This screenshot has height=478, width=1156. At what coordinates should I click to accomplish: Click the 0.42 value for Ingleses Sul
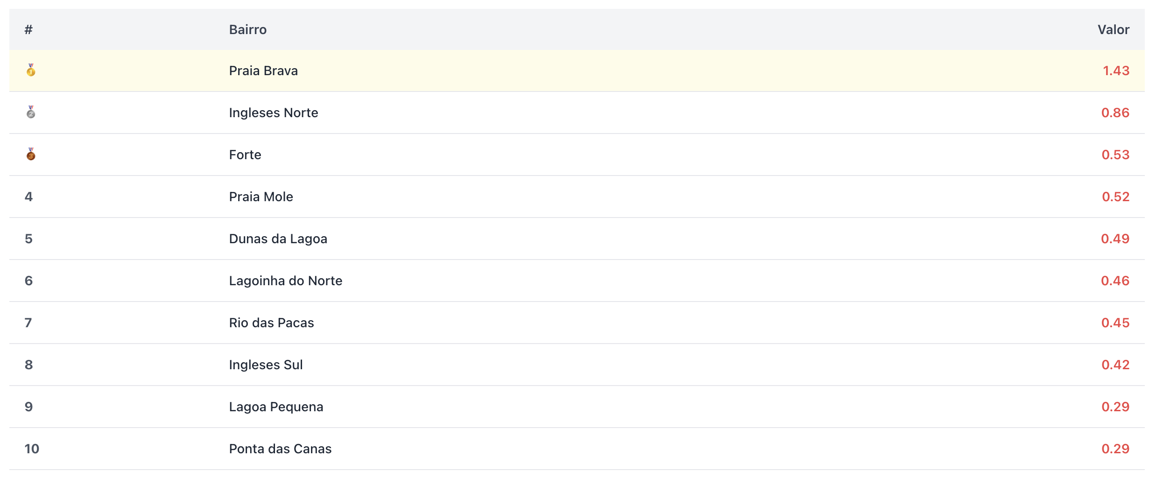[x=1115, y=365]
